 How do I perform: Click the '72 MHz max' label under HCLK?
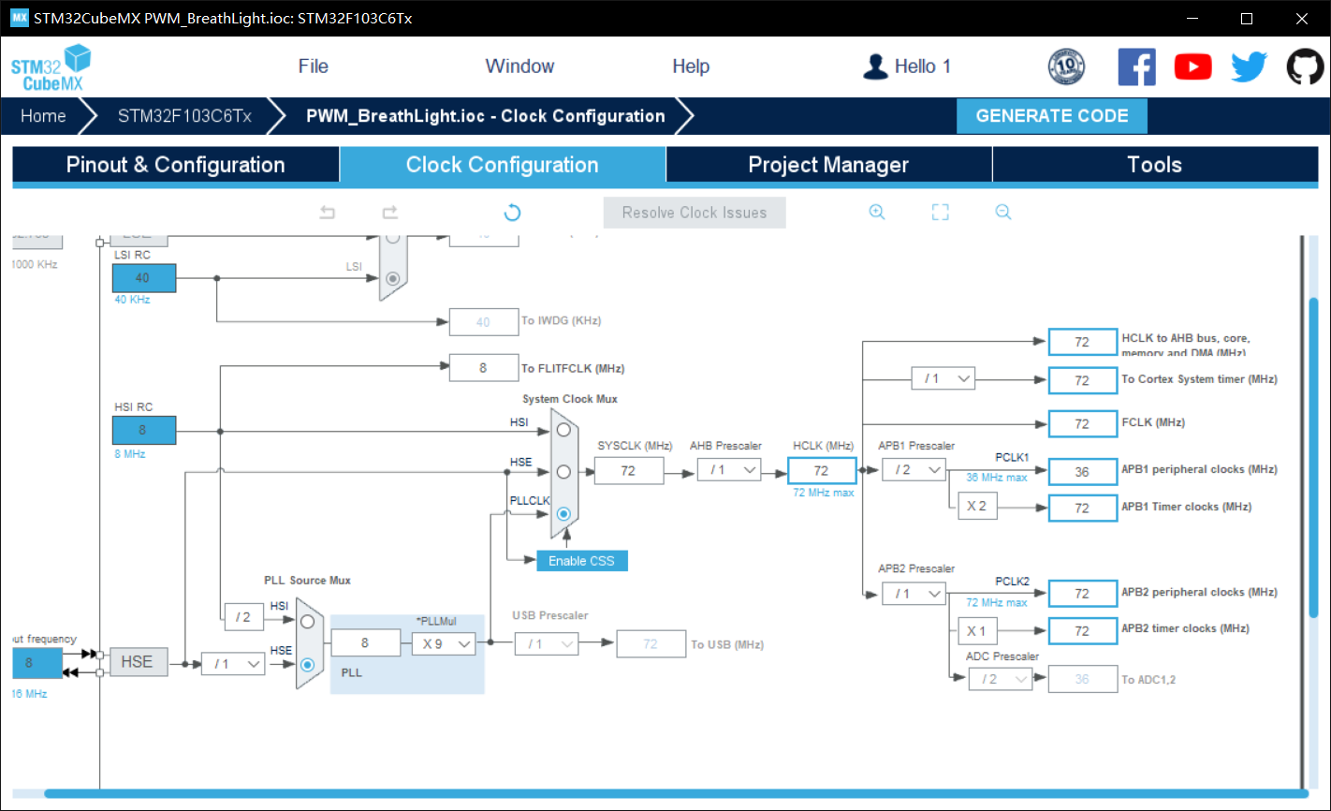tap(824, 493)
